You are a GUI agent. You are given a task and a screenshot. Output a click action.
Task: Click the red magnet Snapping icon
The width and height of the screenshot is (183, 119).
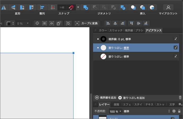71,7
